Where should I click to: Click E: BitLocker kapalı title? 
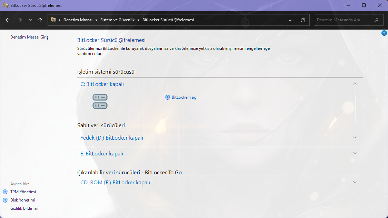pos(102,154)
